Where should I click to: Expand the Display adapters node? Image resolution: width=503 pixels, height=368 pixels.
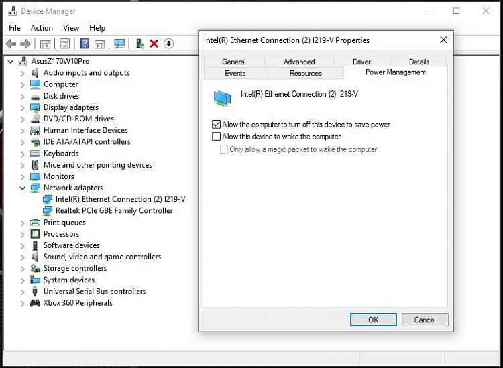point(22,108)
